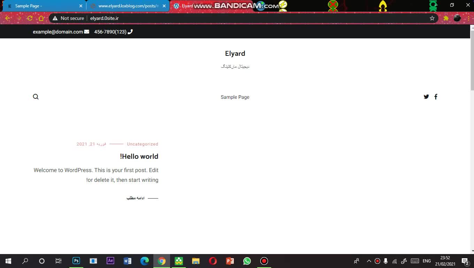
Task: Switch input language via ENG indicator
Action: pyautogui.click(x=427, y=261)
